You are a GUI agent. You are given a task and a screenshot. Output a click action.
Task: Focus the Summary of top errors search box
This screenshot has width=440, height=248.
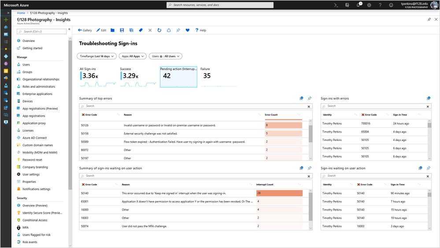(194, 106)
